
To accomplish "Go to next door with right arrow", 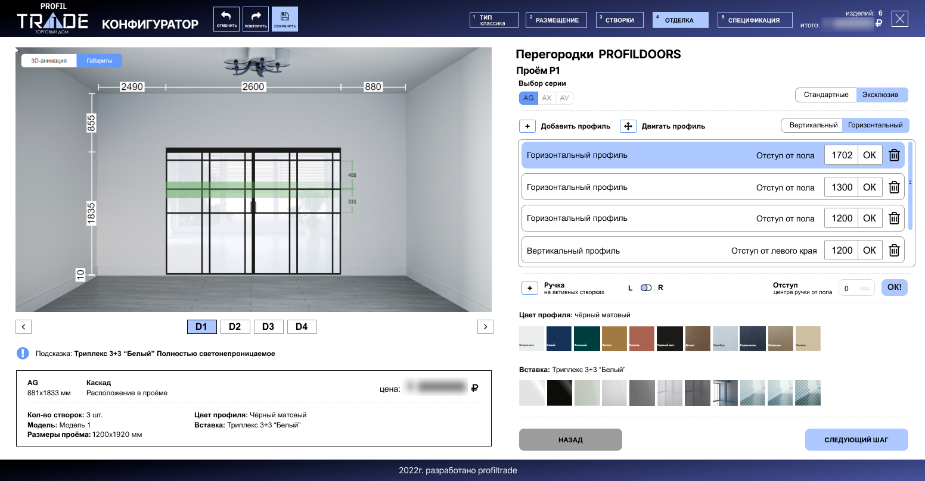I will 485,327.
